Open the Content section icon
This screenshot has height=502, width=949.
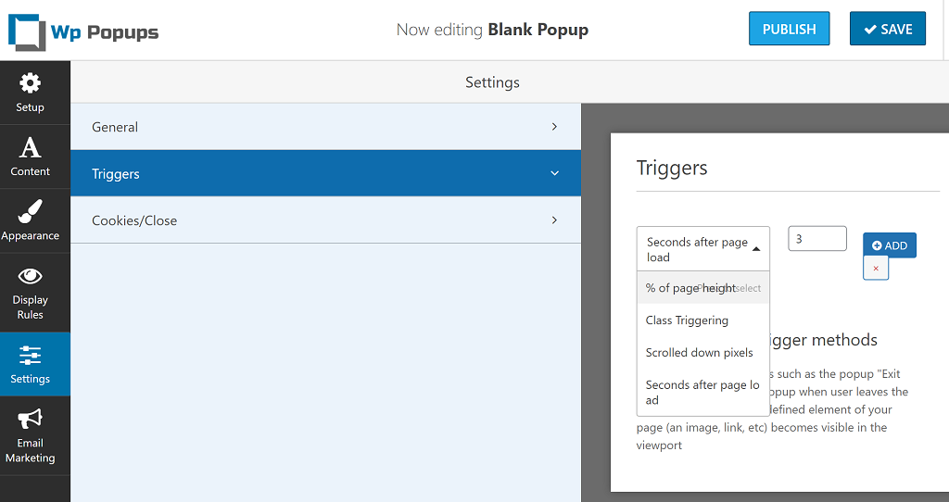31,148
